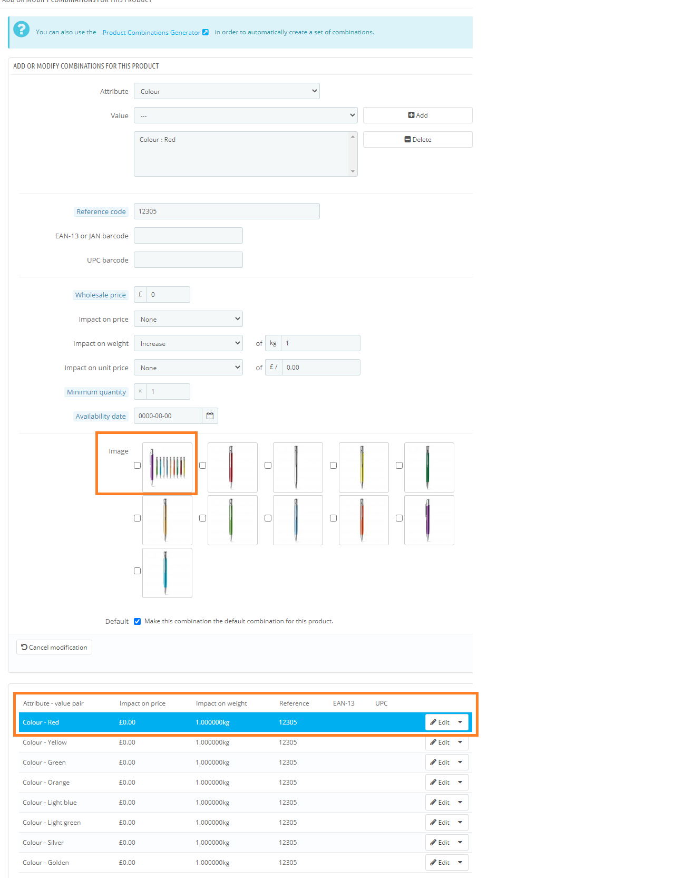The width and height of the screenshot is (673, 878).
Task: Click the Reference code input field
Action: (x=227, y=211)
